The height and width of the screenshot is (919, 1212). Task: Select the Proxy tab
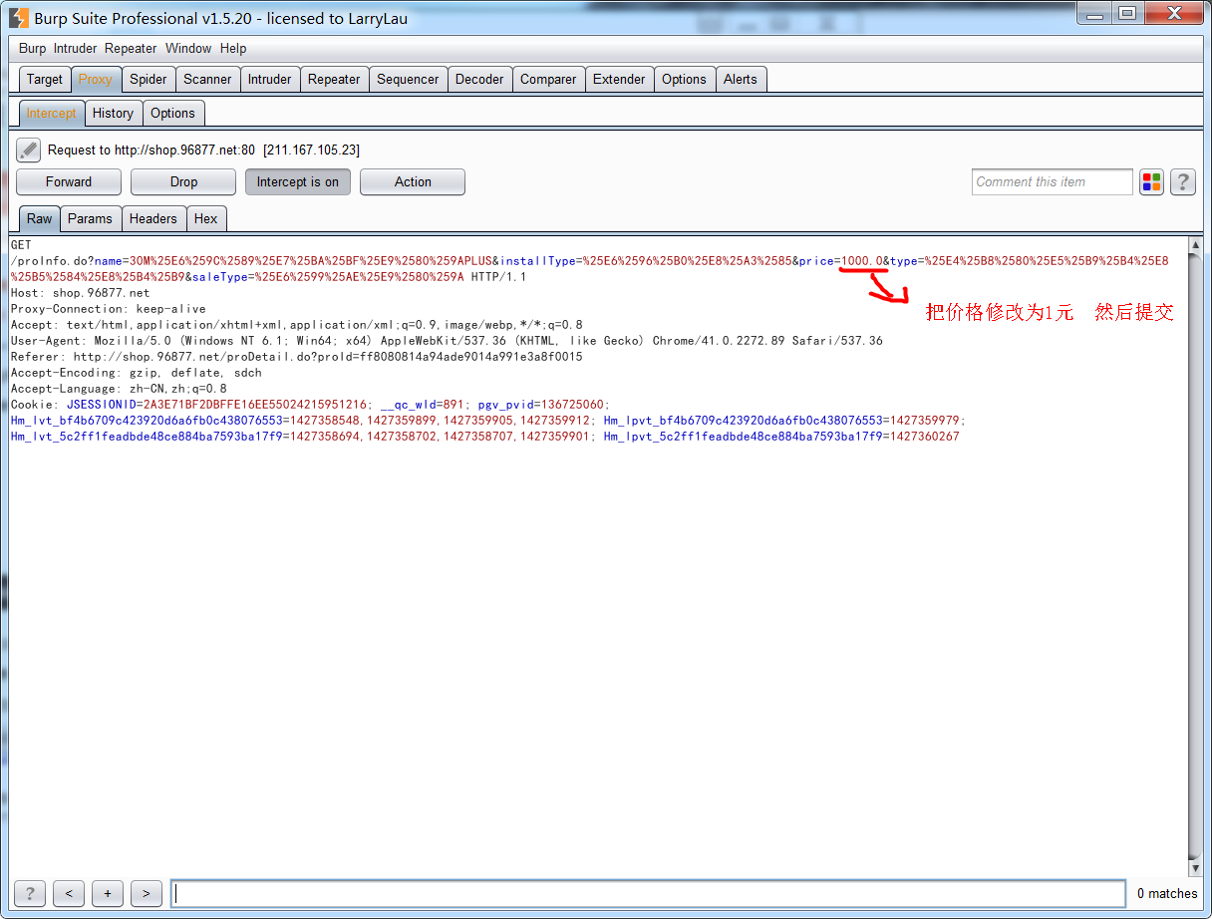coord(96,80)
